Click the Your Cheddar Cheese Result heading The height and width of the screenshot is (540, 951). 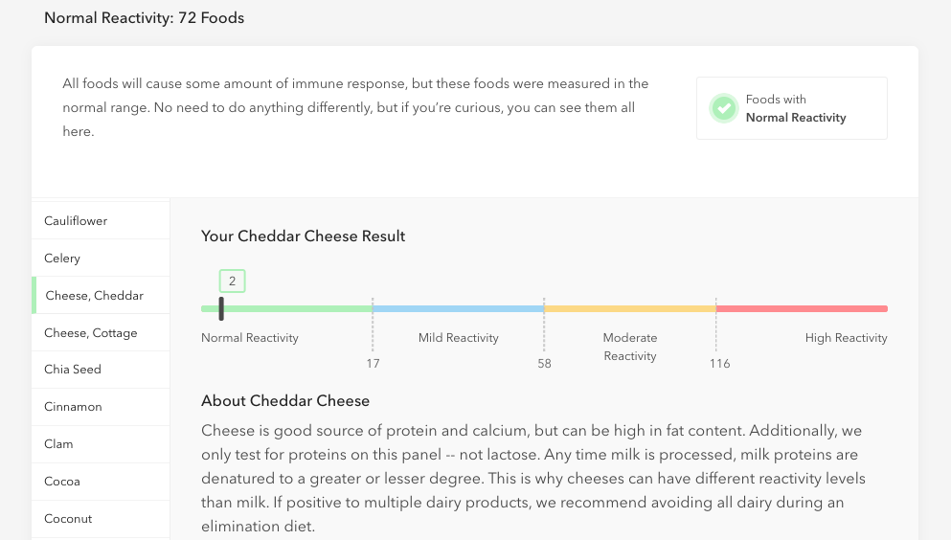pos(304,236)
